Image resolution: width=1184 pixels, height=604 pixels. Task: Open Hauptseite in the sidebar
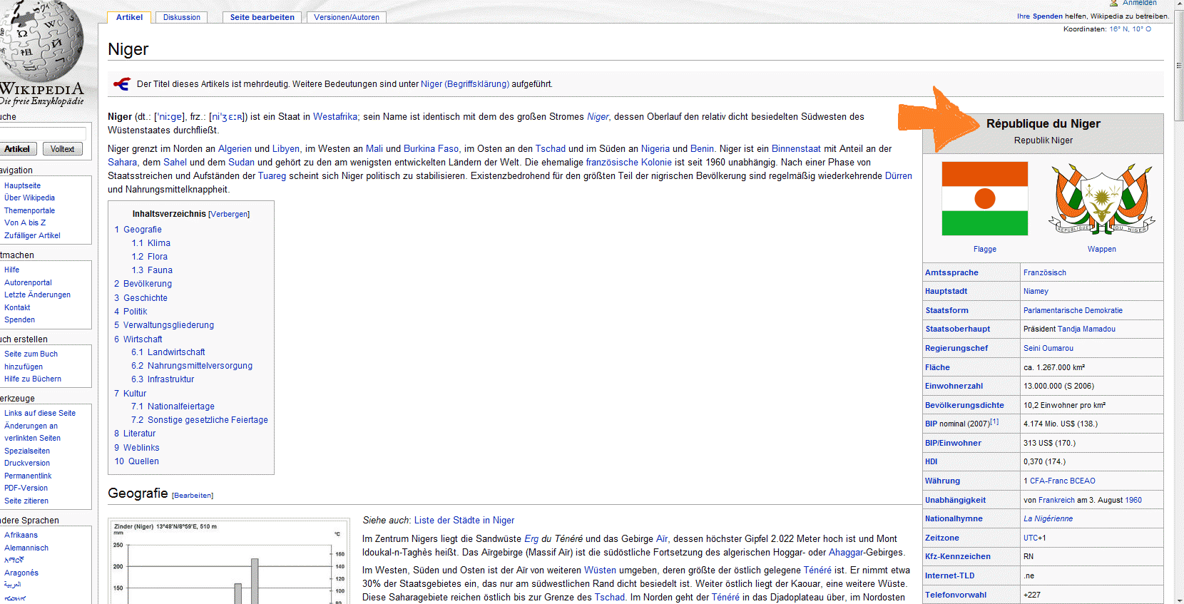pos(22,185)
